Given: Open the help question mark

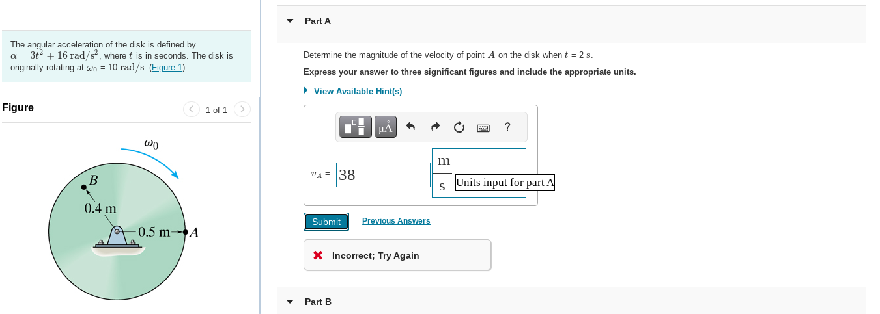Looking at the screenshot, I should 507,127.
